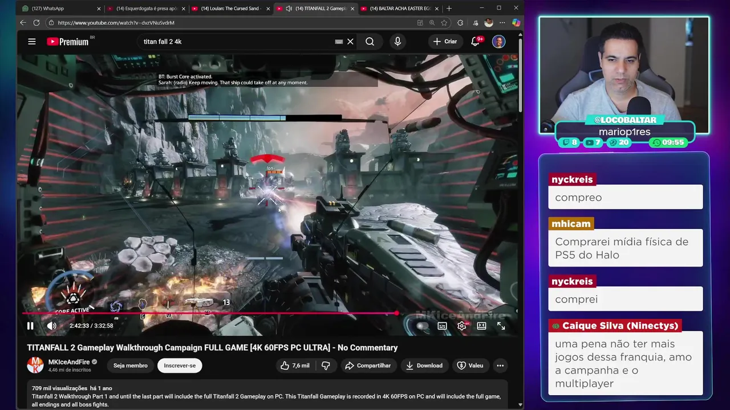Open the Copilot icon in the toolbar
730x410 pixels.
tap(516, 23)
